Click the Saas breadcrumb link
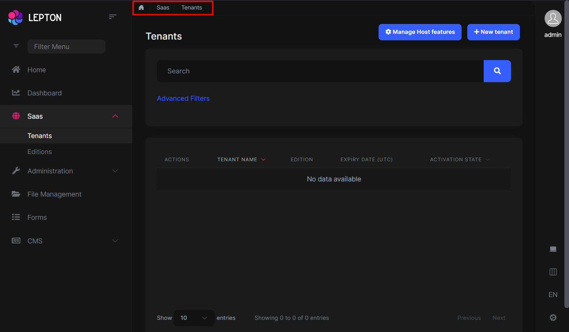 [163, 8]
